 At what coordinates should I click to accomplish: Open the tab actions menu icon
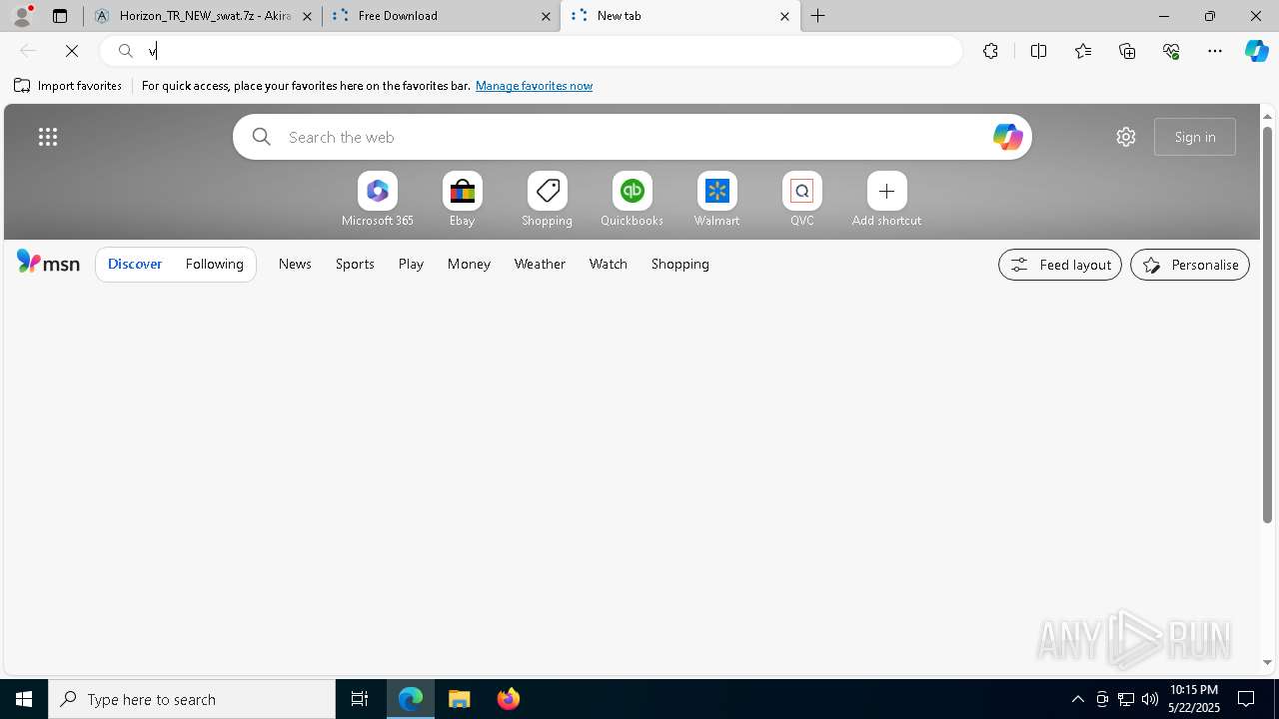[x=60, y=16]
